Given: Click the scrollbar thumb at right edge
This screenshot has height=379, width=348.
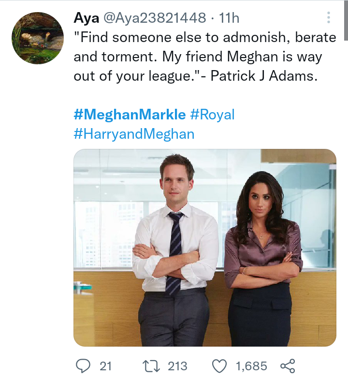Looking at the screenshot, I should point(346,19).
